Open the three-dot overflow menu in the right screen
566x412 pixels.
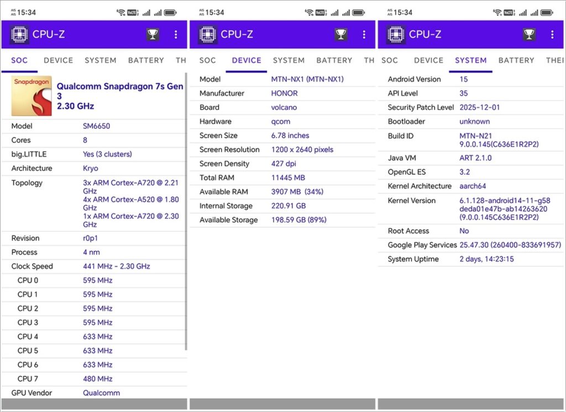tap(552, 34)
